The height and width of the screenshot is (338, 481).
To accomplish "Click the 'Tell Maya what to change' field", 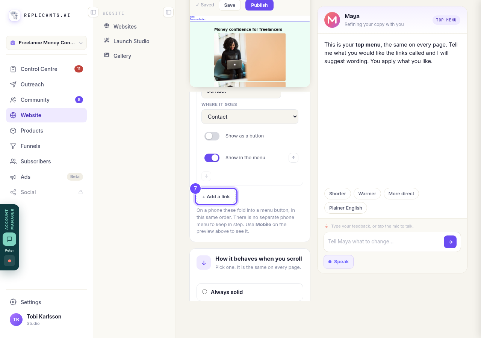I will [383, 241].
